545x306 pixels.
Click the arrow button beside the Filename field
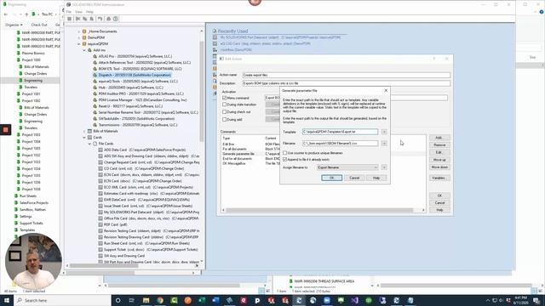(384, 144)
